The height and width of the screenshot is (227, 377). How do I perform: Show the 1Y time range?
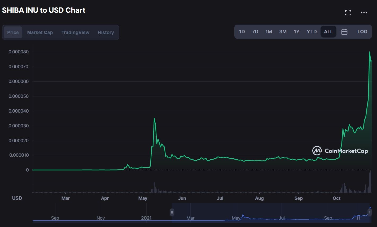click(x=296, y=32)
